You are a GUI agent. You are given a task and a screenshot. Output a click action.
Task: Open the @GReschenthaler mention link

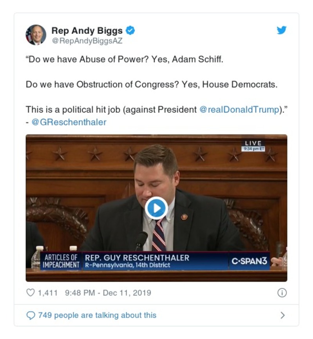(x=69, y=122)
